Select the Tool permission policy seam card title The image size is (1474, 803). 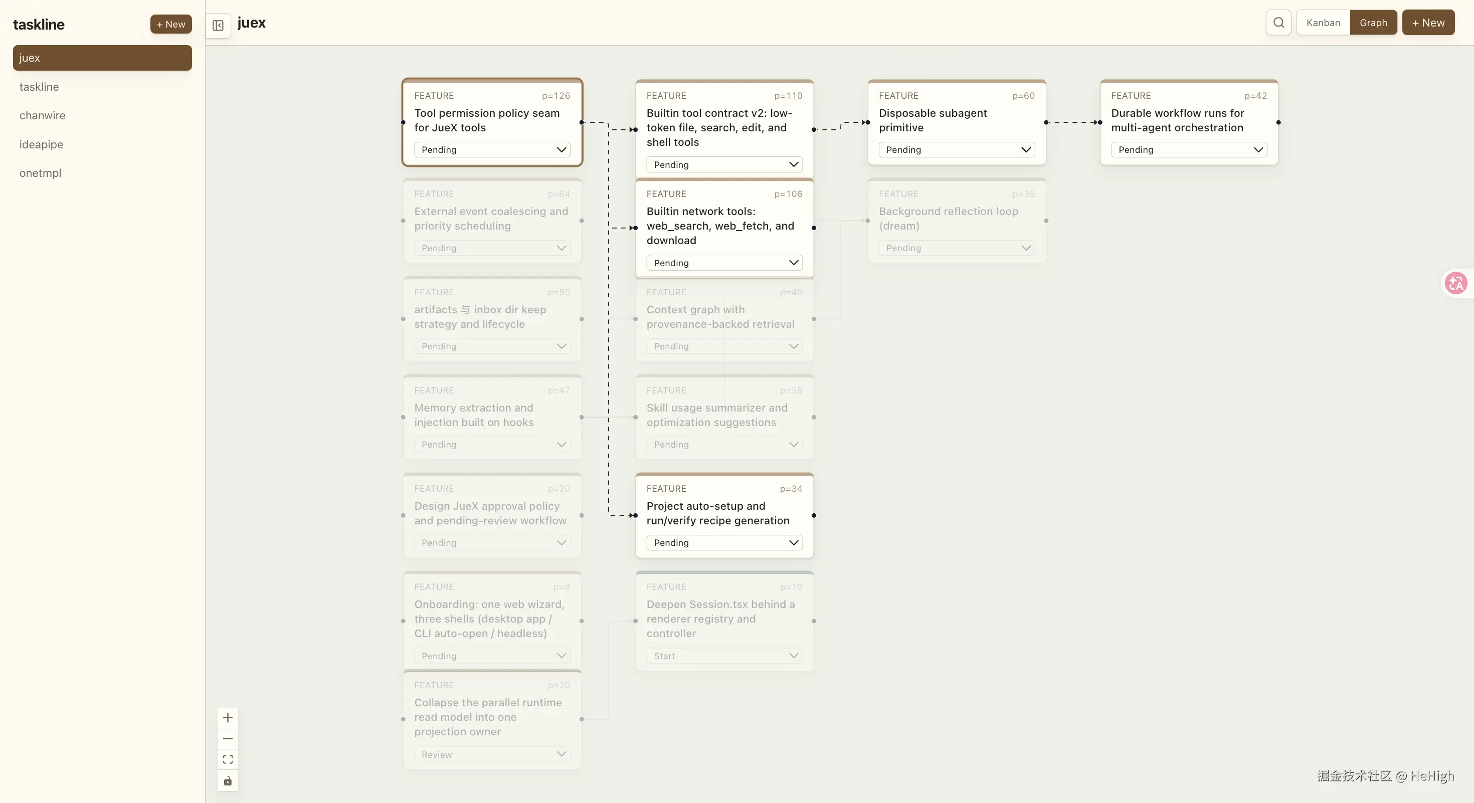487,120
